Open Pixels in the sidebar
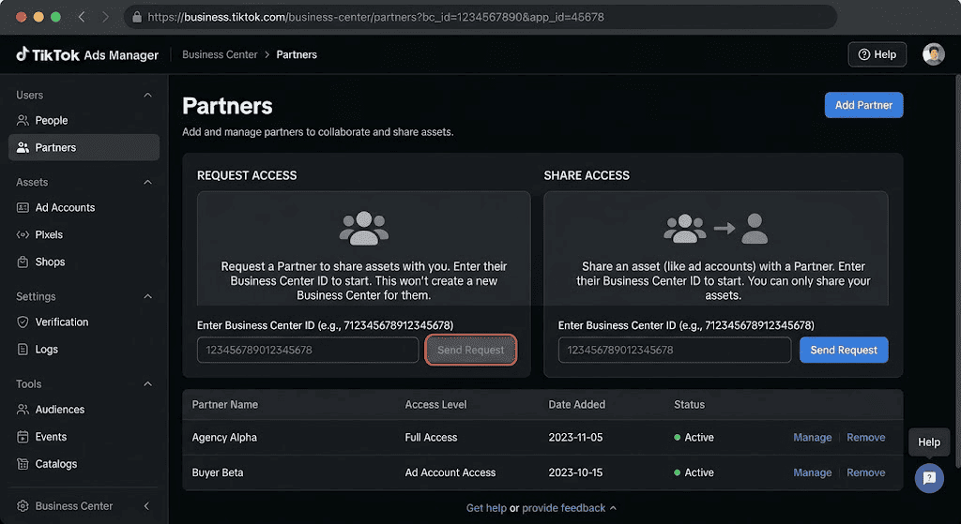 click(x=84, y=234)
